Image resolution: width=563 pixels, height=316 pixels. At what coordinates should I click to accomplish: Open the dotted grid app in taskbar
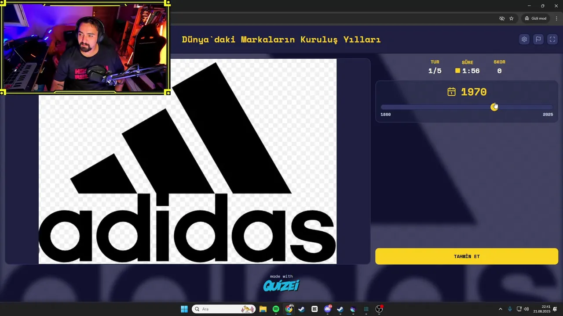(366, 309)
